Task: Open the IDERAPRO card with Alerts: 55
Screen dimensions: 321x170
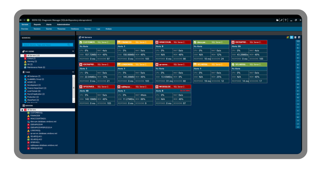Action: [x=249, y=50]
